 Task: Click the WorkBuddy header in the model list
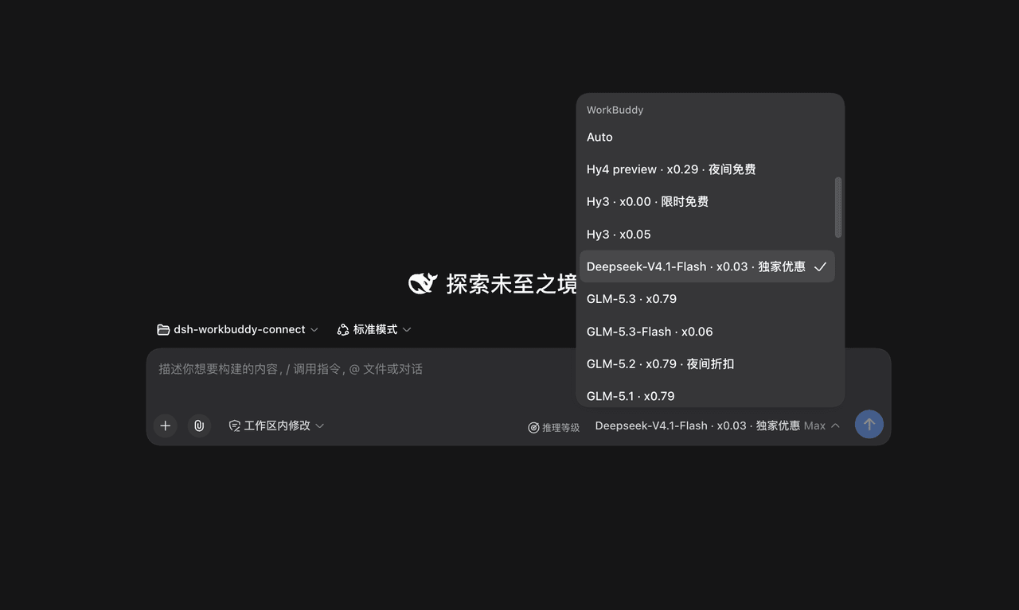(615, 110)
